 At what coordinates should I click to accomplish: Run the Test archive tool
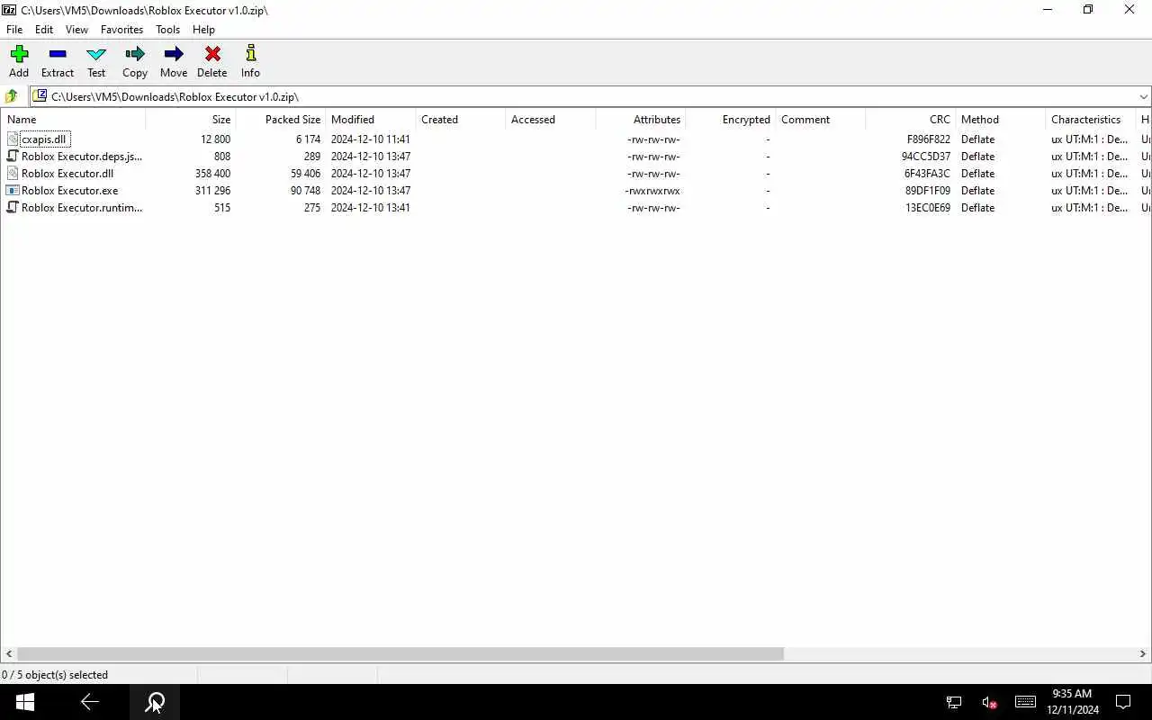pyautogui.click(x=96, y=54)
